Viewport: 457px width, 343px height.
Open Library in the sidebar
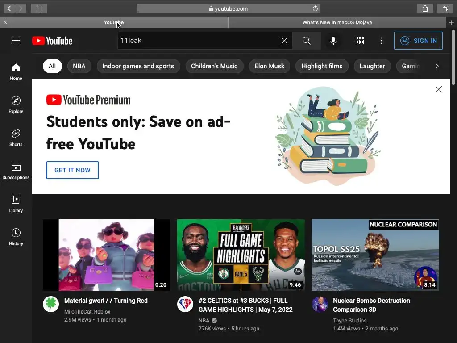pyautogui.click(x=16, y=204)
